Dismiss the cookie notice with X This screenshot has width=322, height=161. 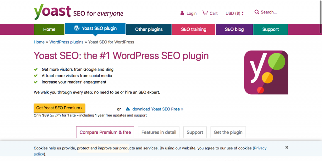point(286,147)
